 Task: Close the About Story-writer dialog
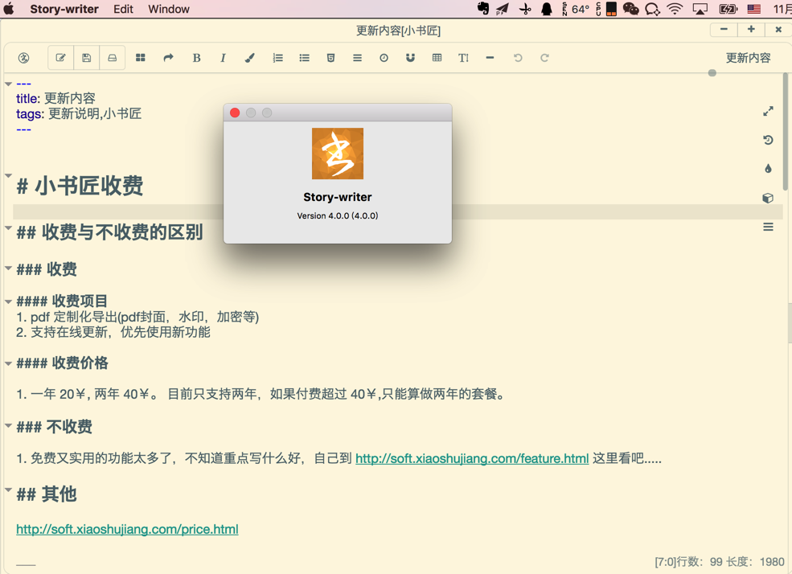235,113
